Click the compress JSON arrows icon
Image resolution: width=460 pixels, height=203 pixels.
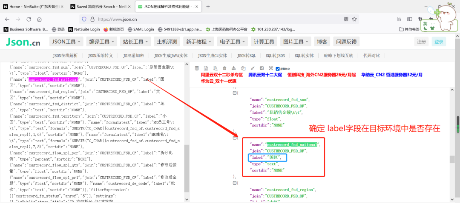pyautogui.click(x=253, y=68)
